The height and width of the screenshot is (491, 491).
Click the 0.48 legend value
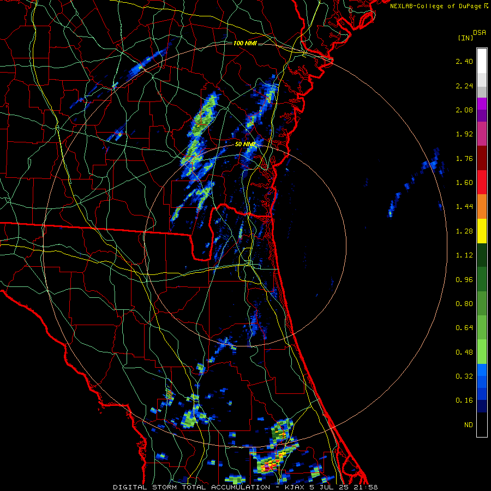[464, 352]
